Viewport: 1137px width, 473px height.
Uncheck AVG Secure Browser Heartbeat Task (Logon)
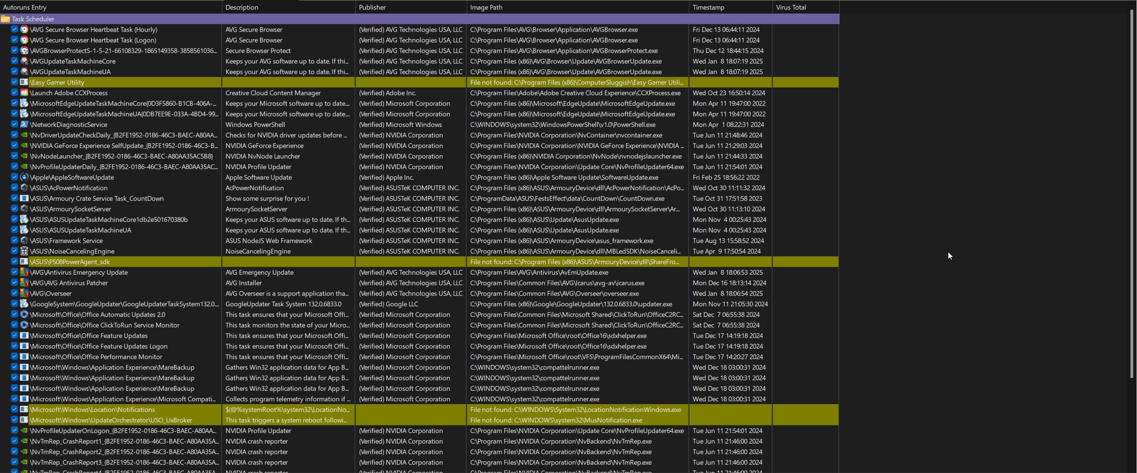(14, 40)
